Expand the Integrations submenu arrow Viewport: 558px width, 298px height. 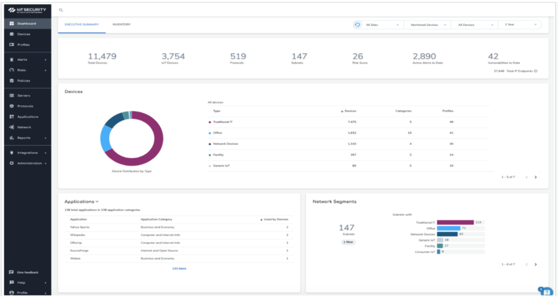point(45,153)
